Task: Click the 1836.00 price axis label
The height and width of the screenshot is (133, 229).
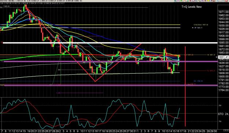Action: tap(224, 63)
